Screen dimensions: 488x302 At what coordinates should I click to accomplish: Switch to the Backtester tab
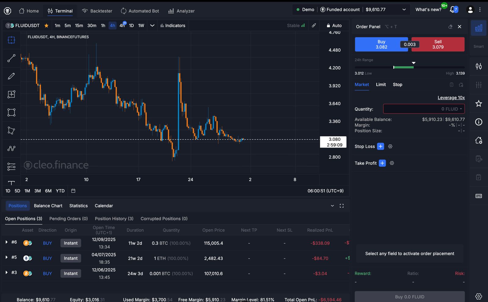97,11
